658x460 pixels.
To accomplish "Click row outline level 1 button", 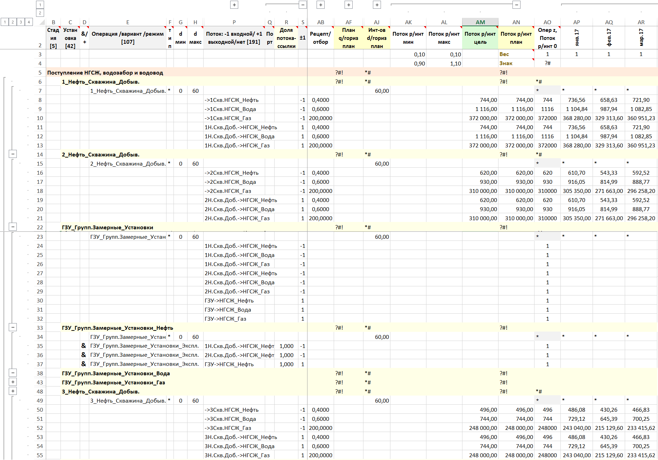I will [5, 22].
